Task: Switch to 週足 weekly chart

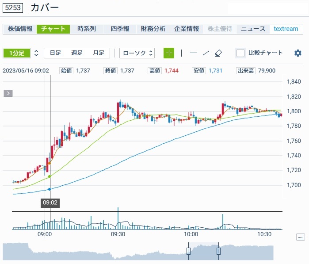Action: [x=77, y=53]
